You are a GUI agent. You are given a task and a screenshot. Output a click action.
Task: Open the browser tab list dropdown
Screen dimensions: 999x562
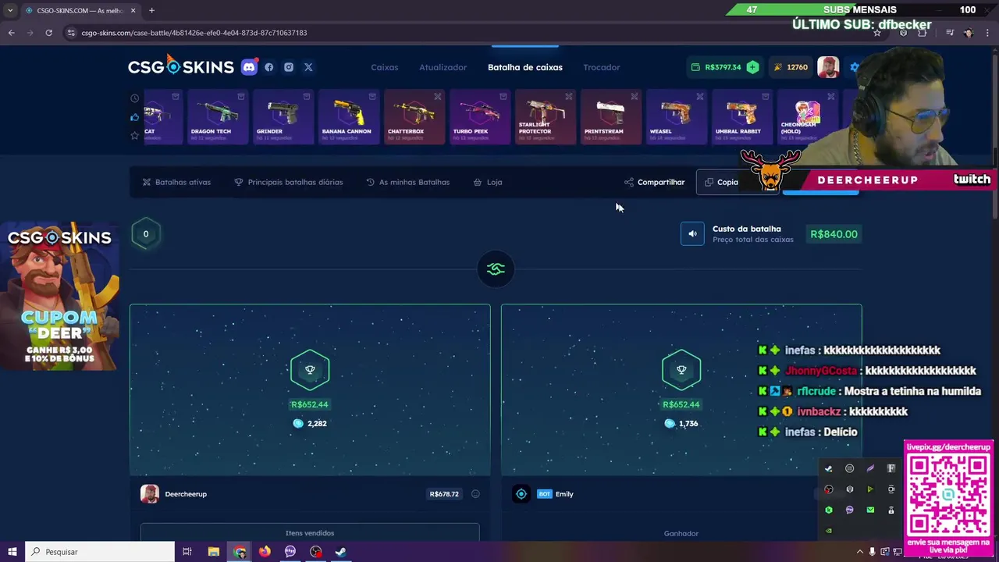10,10
